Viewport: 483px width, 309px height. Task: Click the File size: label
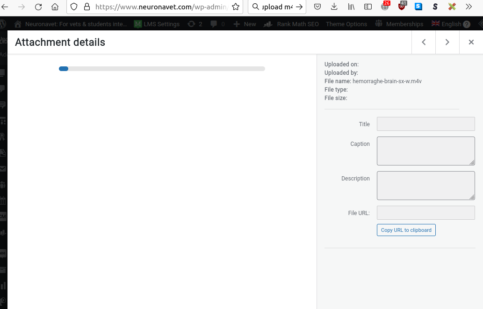click(x=336, y=98)
